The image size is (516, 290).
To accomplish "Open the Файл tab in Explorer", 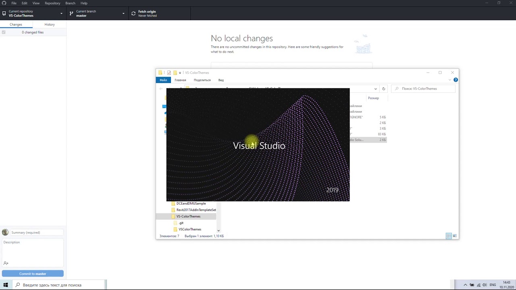I will [x=163, y=80].
